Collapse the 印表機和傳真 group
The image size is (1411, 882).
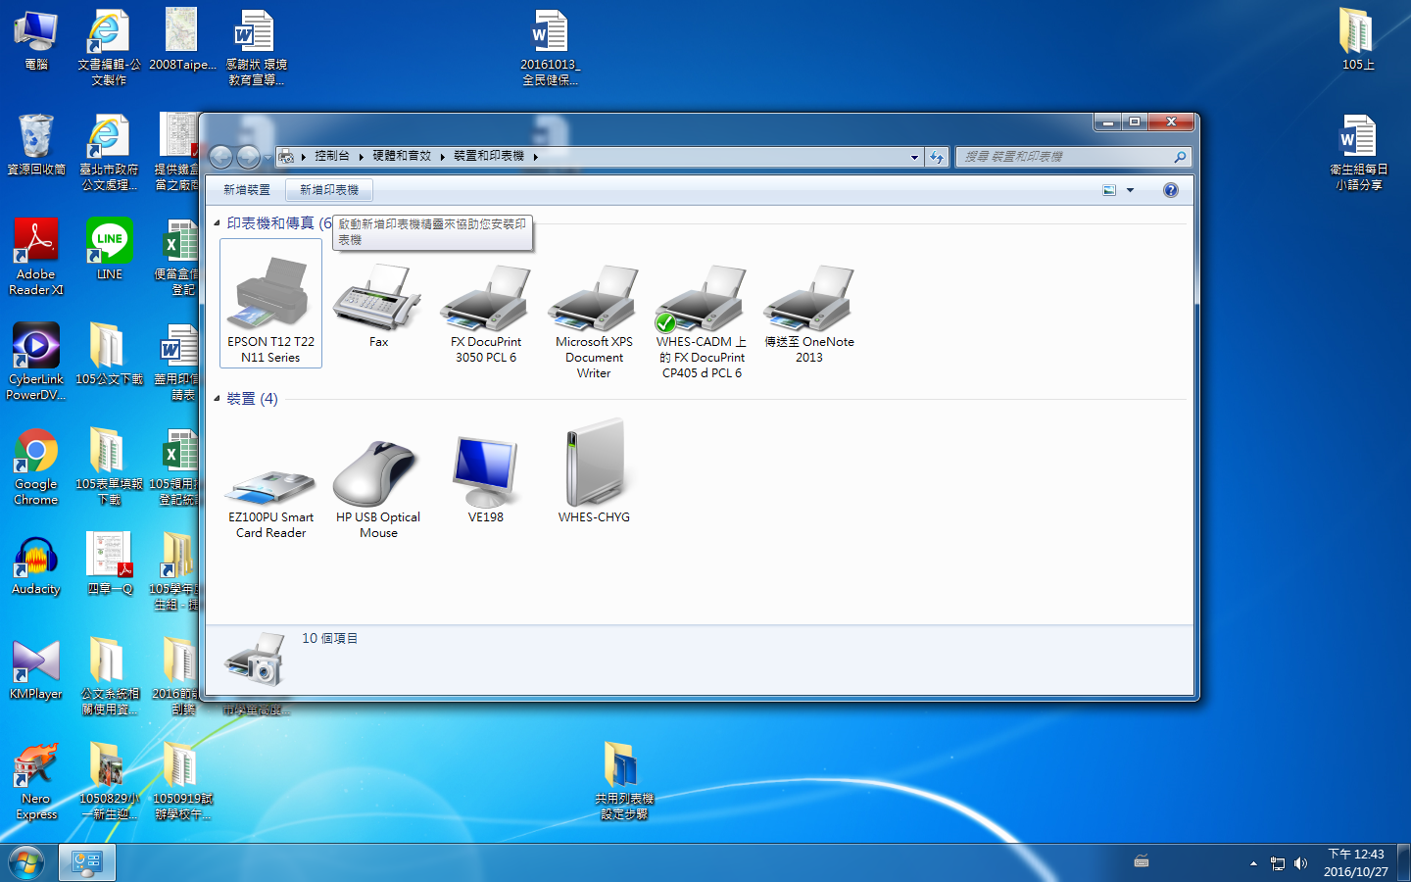217,223
